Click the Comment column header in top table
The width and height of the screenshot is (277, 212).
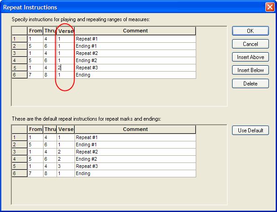tap(135, 31)
